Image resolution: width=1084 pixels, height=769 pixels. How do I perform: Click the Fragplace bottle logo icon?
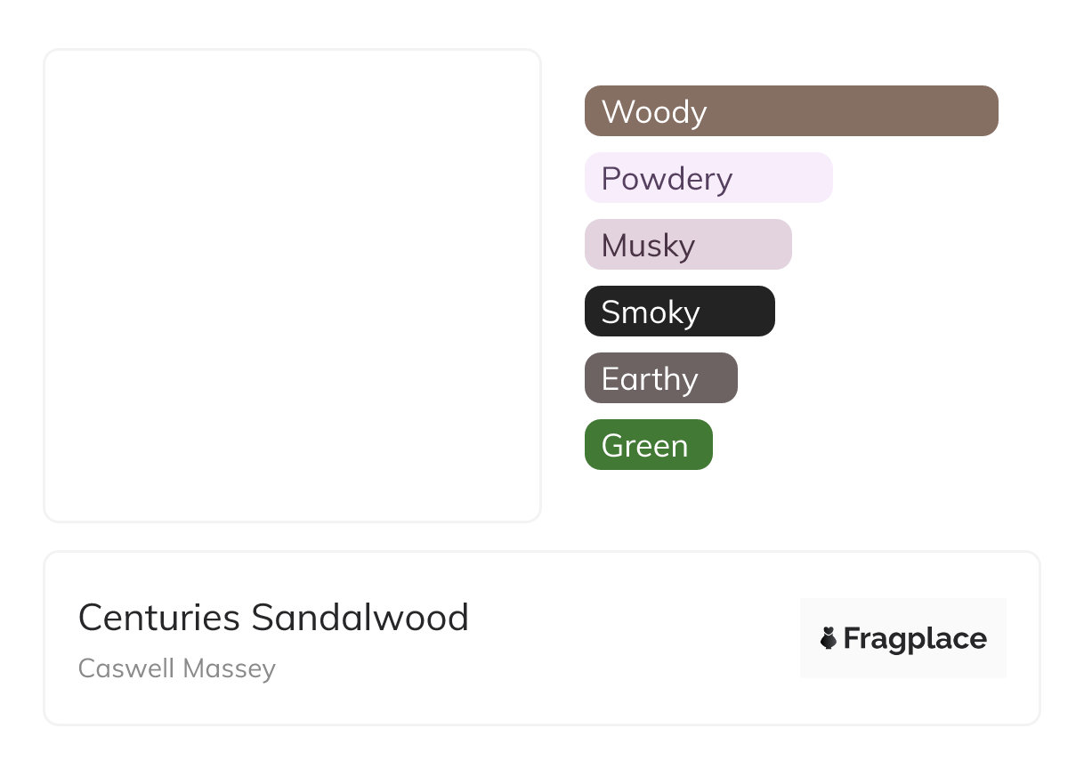[x=829, y=638]
